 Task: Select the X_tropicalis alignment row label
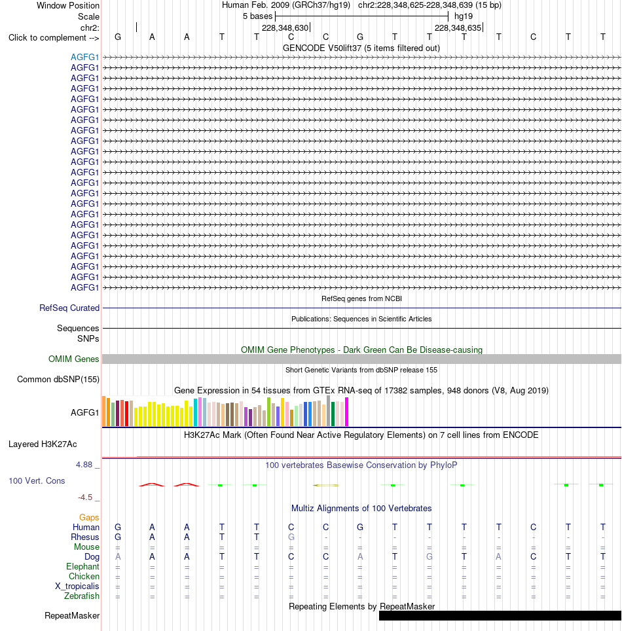[77, 586]
